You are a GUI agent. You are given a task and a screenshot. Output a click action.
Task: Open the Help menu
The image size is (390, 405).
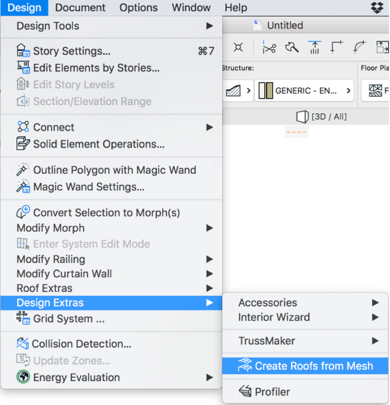click(236, 8)
